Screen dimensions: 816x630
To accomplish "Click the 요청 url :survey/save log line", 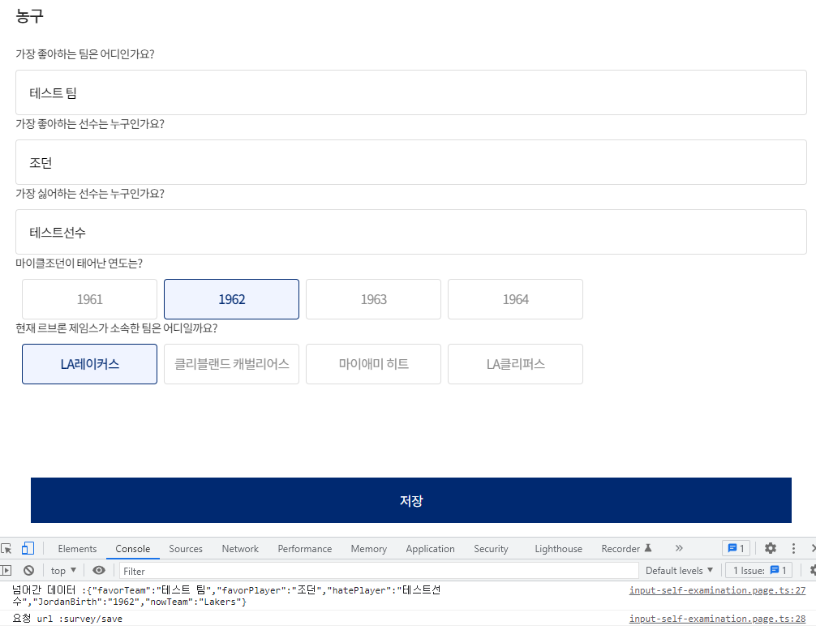I will [x=67, y=618].
